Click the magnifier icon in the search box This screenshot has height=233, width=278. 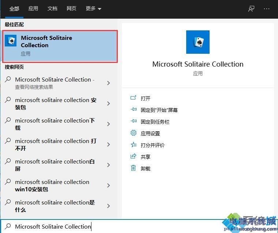pyautogui.click(x=8, y=226)
